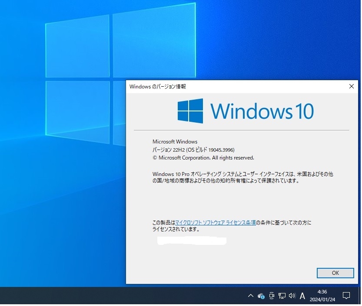Click the バージョン 22H2 build text line
Screen dimensions: 362x306
(x=194, y=150)
